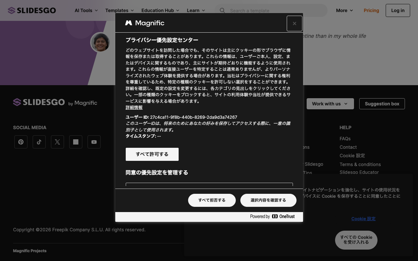This screenshot has height=261, width=418.
Task: Expand the Templates menu
Action: click(x=120, y=10)
